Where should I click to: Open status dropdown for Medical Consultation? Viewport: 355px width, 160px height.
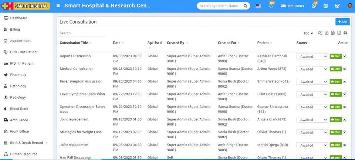[312, 69]
